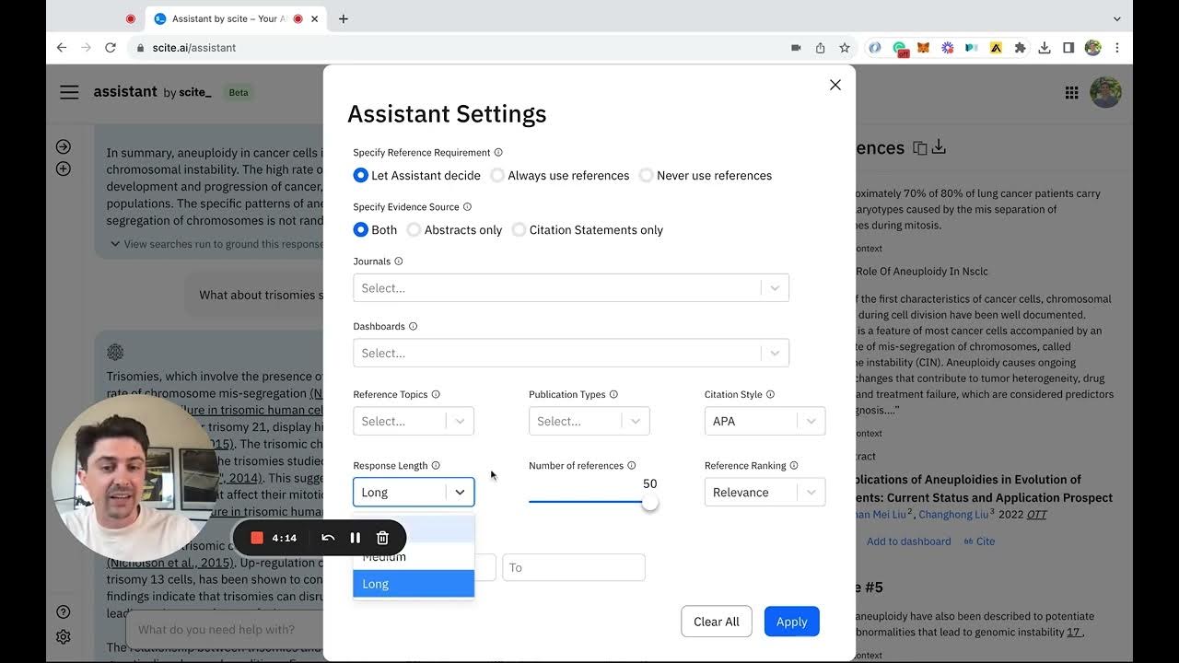The image size is (1179, 663).
Task: Restart the recording using the undo arrow
Action: click(x=328, y=538)
